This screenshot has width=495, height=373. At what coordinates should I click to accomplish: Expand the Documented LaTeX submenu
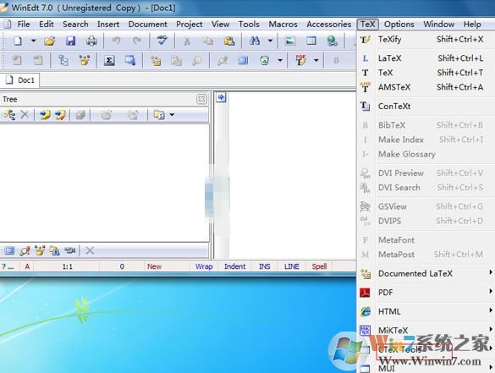click(x=426, y=273)
